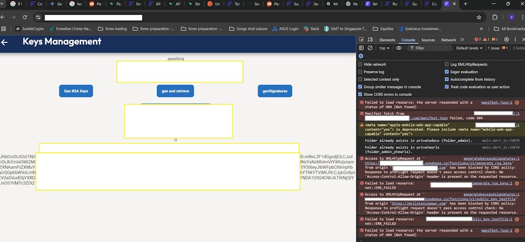Click the eye icon to create live expression

(399, 48)
